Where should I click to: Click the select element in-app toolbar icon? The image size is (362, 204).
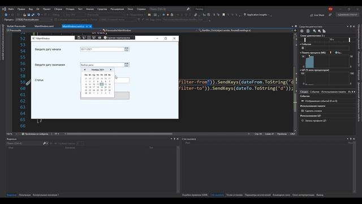[x=84, y=38]
